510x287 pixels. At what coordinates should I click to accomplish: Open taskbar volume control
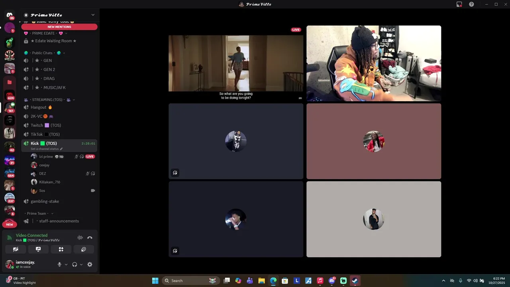click(x=475, y=281)
